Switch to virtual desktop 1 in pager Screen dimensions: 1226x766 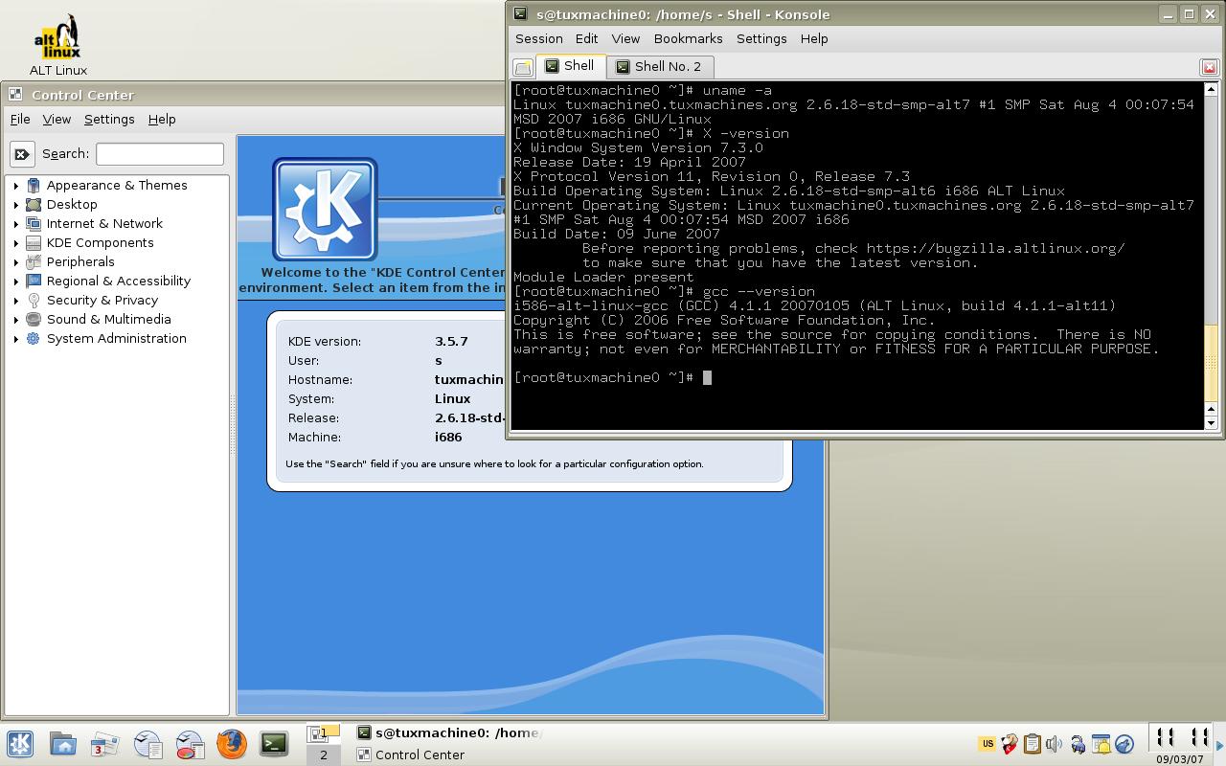pos(323,733)
